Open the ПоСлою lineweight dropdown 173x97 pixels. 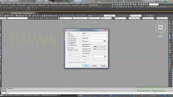(x=94, y=18)
